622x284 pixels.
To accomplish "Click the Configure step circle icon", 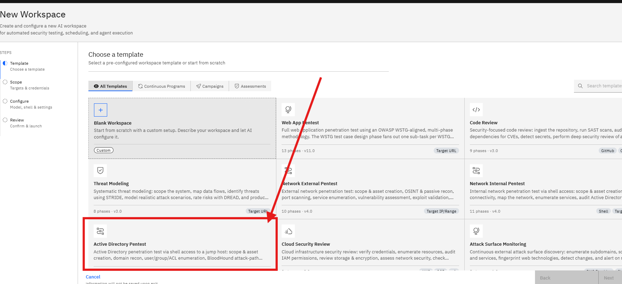I will pyautogui.click(x=5, y=101).
